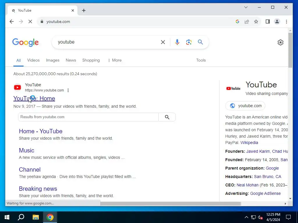298x223 pixels.
Task: Open the Neal Mohan CEO link
Action: point(247,185)
